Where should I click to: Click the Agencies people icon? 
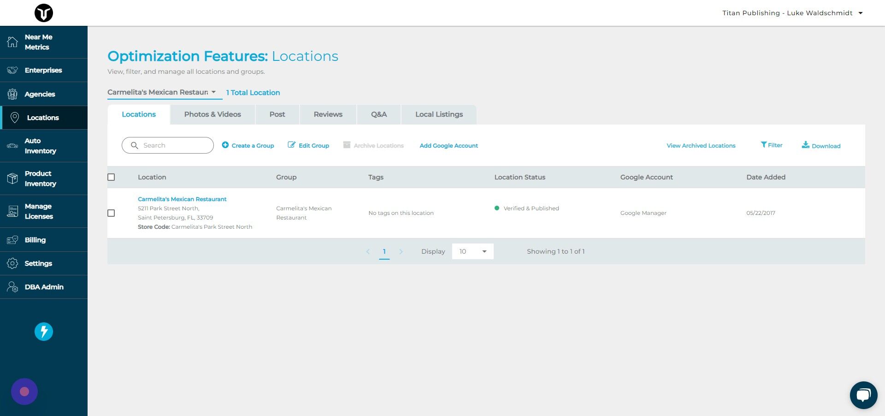click(x=12, y=94)
